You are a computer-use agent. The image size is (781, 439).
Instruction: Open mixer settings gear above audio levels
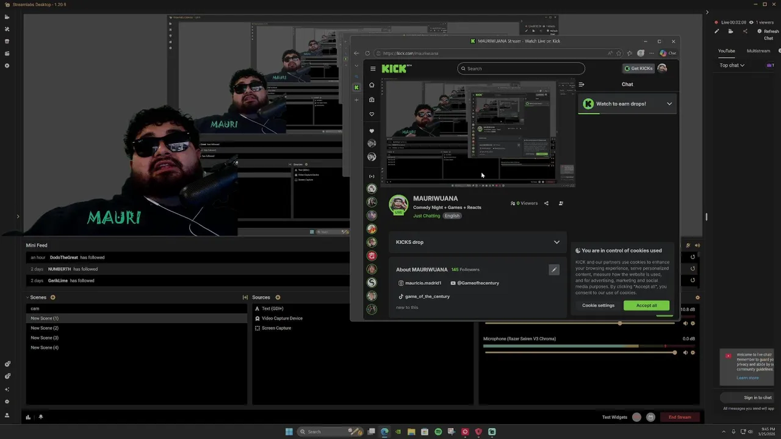(x=697, y=298)
